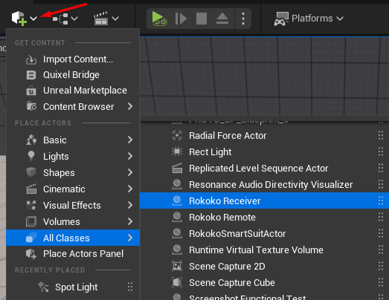Click the Shapes cube icon
Viewport: 389px width, 300px height.
click(x=31, y=172)
